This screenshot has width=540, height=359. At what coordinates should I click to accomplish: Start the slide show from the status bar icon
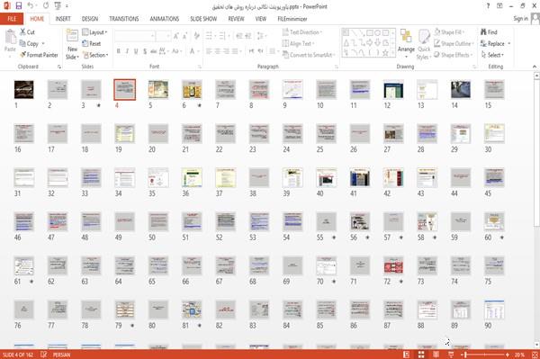(x=451, y=355)
